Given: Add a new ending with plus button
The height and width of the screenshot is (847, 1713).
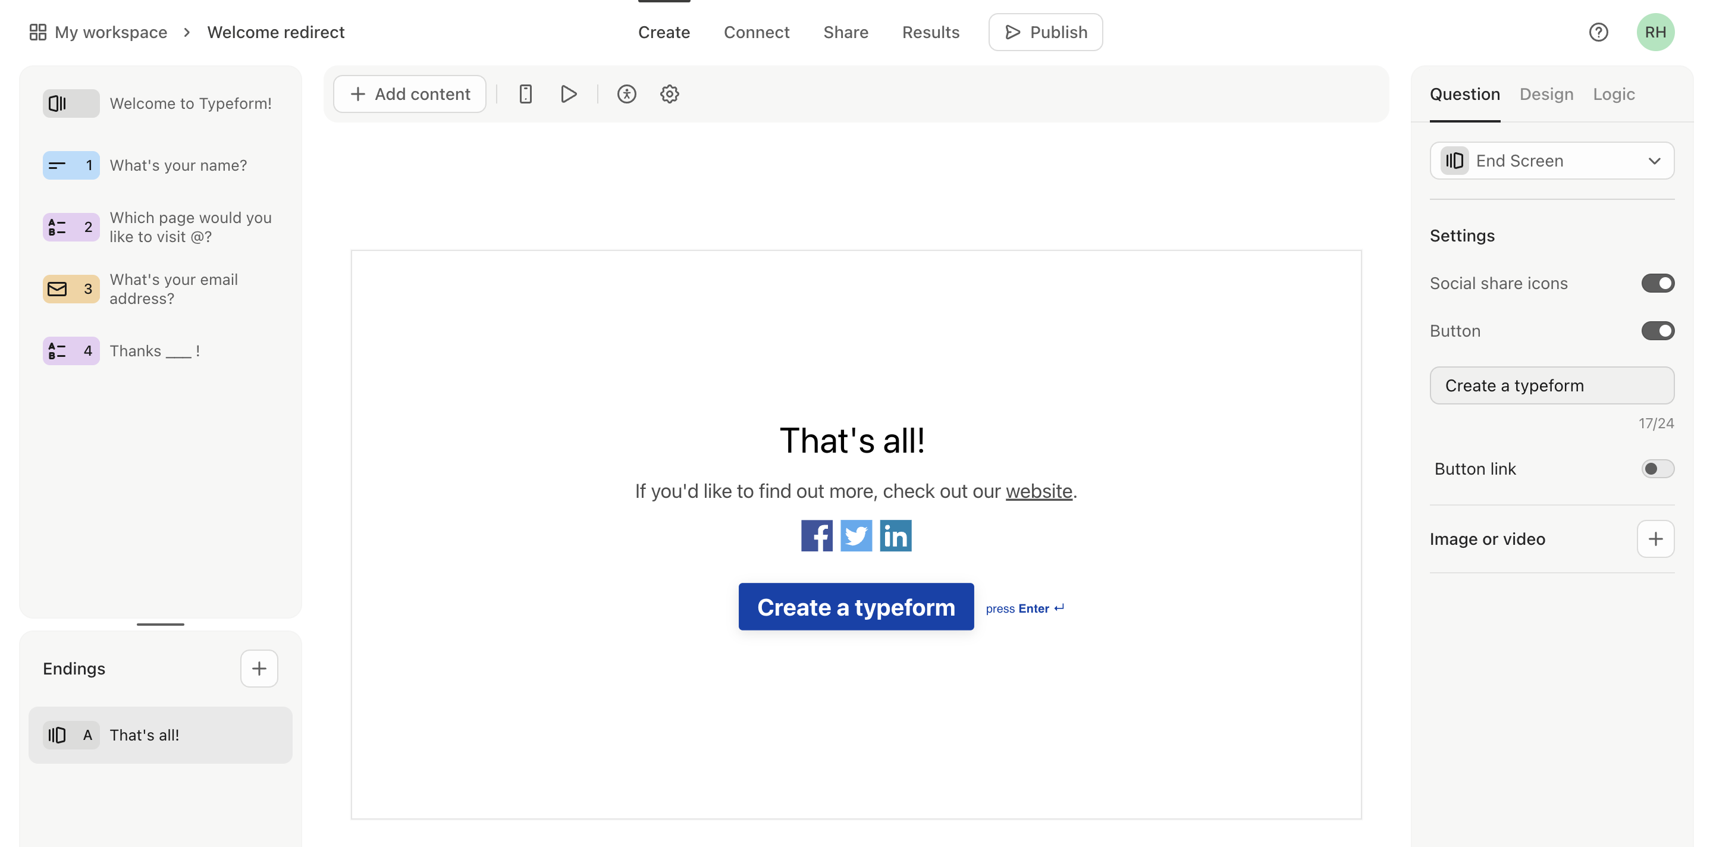Looking at the screenshot, I should [x=259, y=668].
